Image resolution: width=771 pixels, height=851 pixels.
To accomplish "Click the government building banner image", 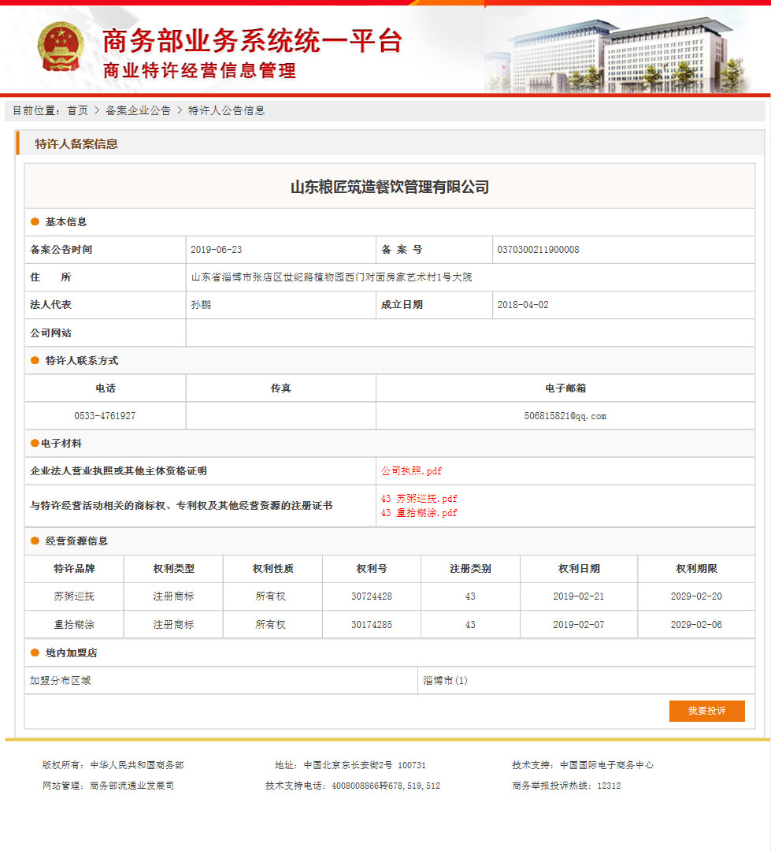I will 618,54.
